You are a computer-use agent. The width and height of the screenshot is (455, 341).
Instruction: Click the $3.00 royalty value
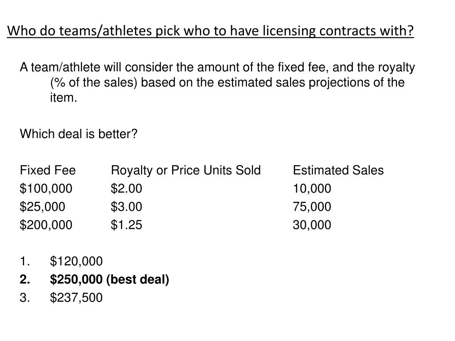(x=127, y=207)
